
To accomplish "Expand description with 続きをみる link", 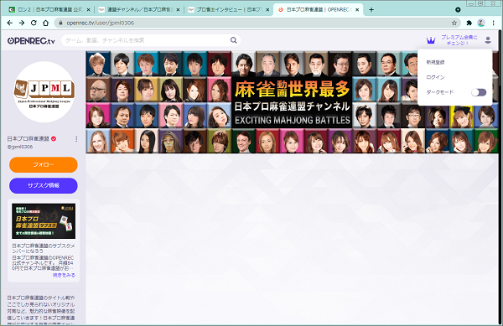I will pyautogui.click(x=64, y=275).
